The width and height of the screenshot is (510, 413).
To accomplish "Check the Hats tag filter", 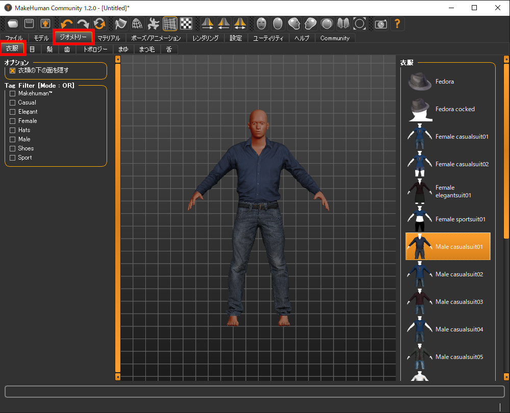I will [13, 130].
